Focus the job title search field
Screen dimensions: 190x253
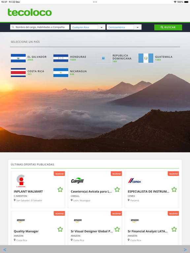coord(40,27)
